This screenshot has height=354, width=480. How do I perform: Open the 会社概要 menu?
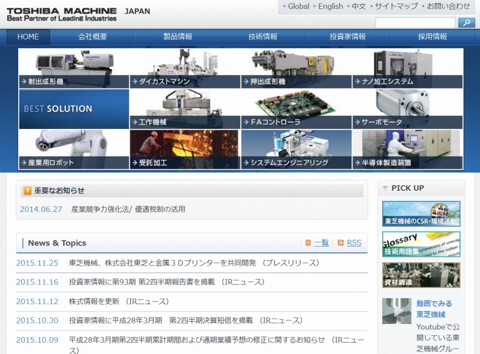click(x=92, y=37)
